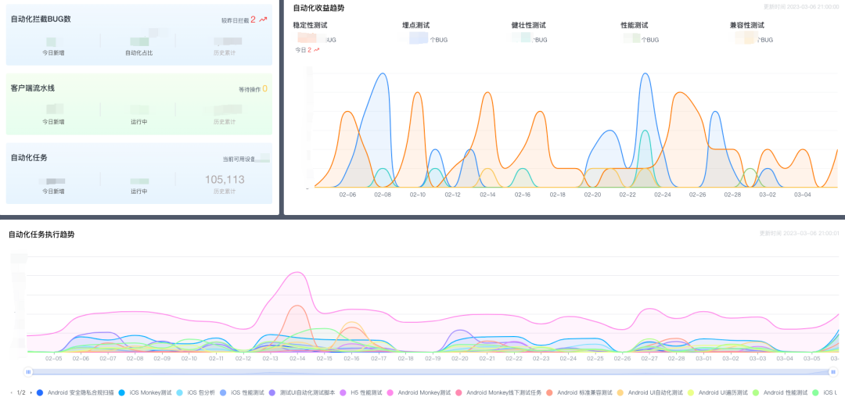Click the 105,113 历史累计 value
Viewport: 845px width, 401px height.
pyautogui.click(x=225, y=179)
